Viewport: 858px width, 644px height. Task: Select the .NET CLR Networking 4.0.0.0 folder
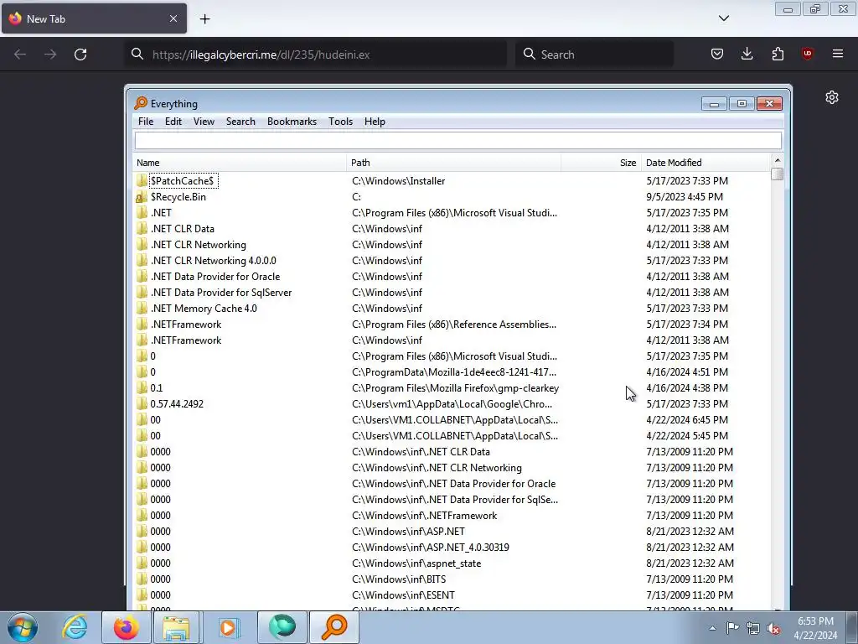coord(214,261)
